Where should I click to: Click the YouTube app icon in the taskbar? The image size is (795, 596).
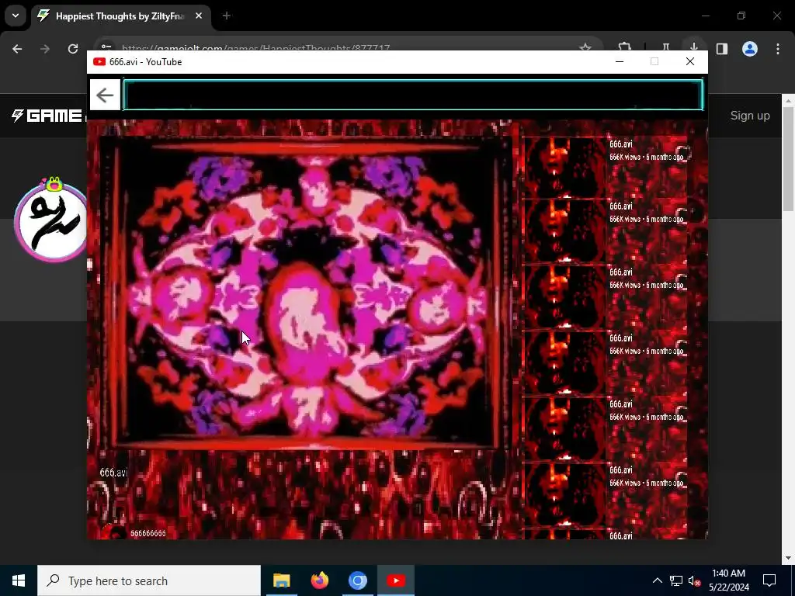396,580
